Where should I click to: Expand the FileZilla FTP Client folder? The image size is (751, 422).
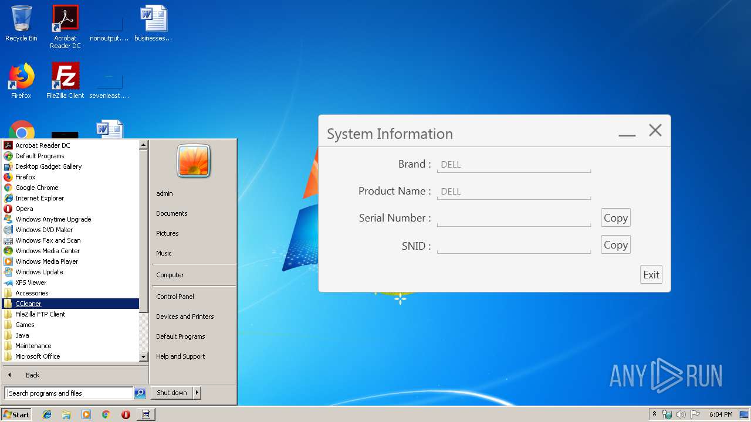click(70, 314)
